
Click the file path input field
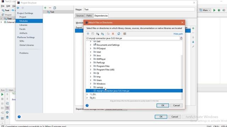click(x=132, y=38)
